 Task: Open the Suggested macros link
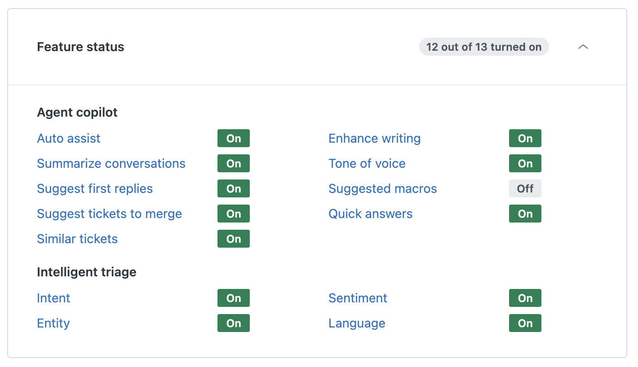coord(382,189)
